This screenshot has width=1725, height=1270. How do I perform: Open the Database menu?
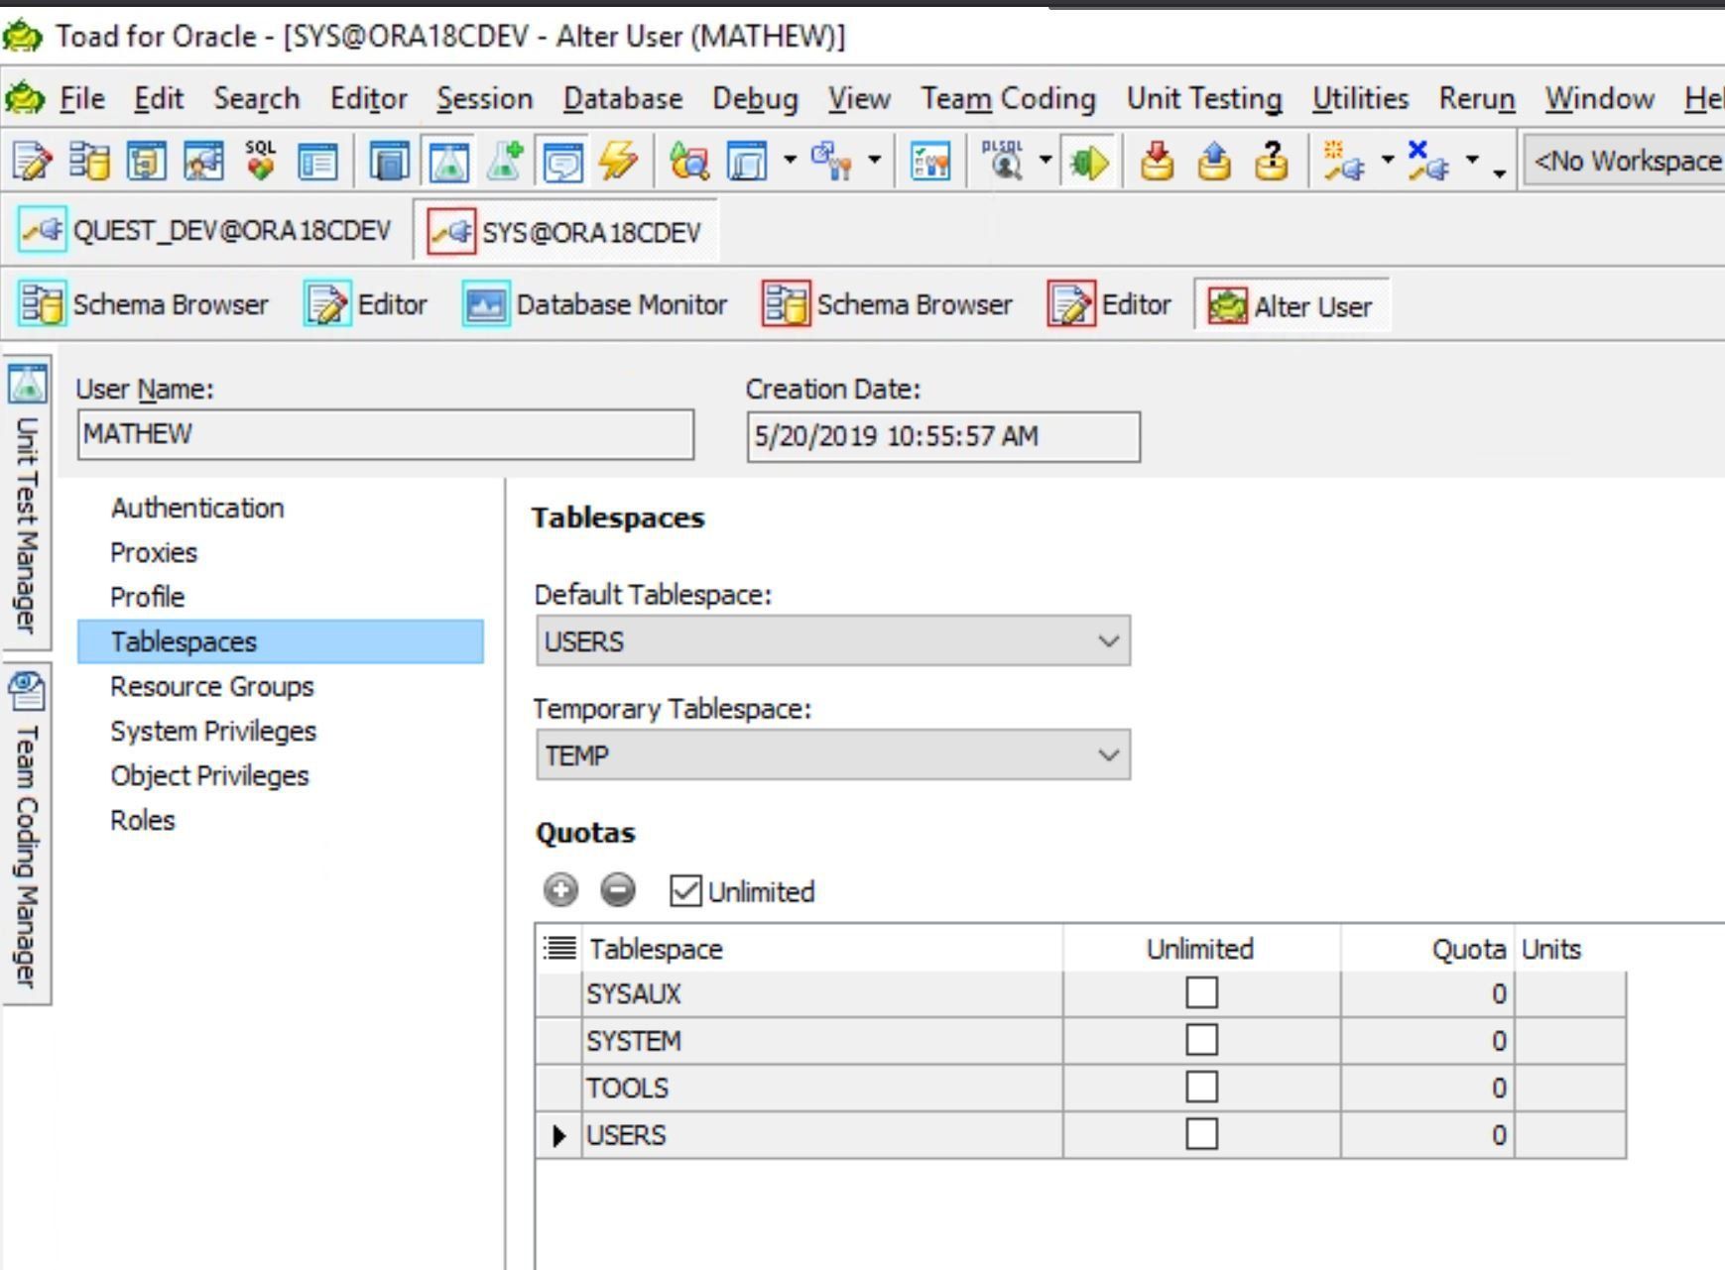(623, 98)
